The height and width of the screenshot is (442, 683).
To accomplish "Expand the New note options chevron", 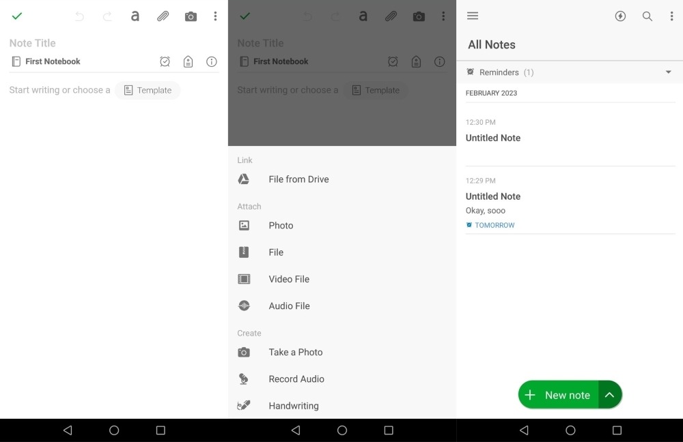I will (x=609, y=394).
